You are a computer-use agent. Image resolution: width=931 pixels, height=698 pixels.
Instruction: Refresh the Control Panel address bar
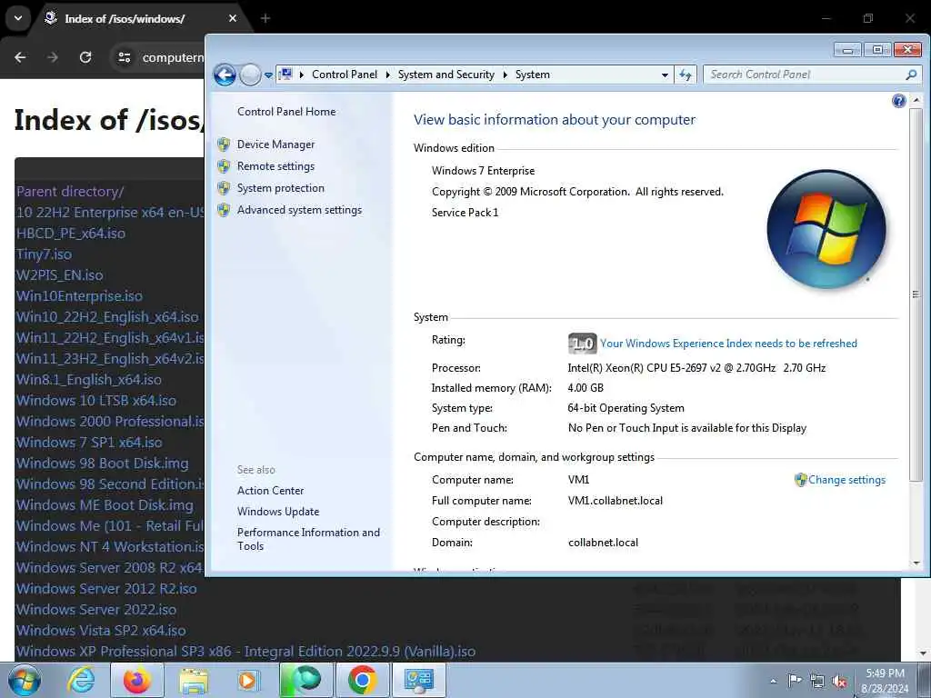[x=686, y=75]
